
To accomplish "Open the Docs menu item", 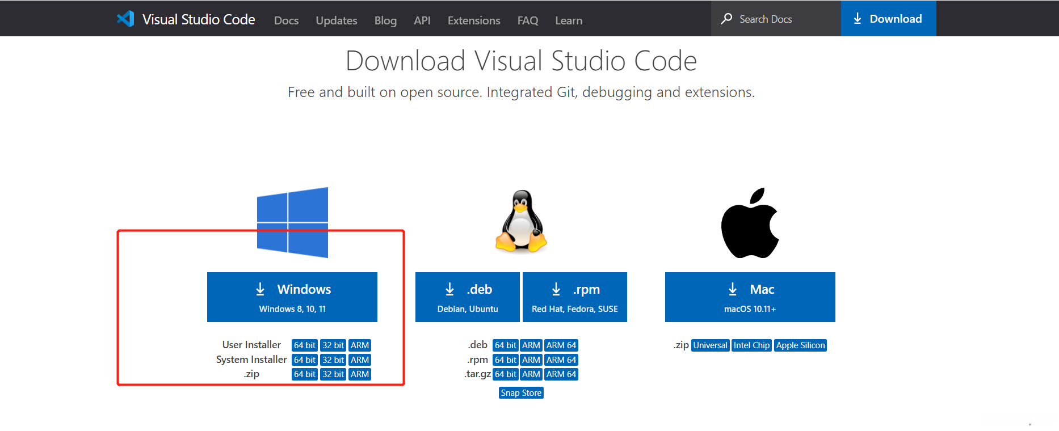I will [x=286, y=20].
